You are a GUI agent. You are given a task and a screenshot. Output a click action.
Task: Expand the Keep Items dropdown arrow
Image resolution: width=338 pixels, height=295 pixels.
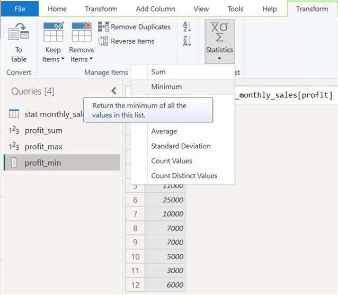point(63,59)
